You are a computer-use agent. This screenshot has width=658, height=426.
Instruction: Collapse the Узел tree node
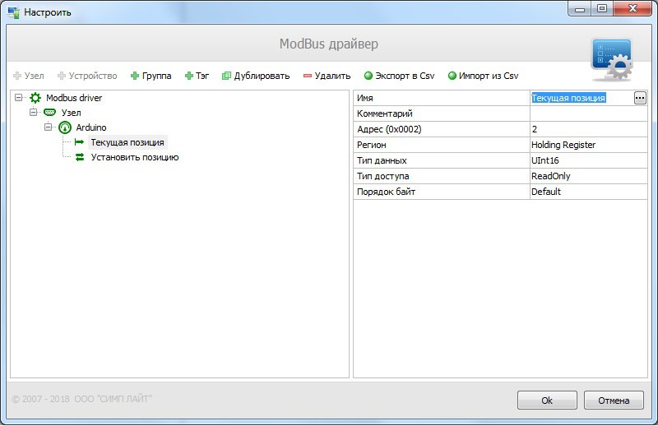pos(33,113)
